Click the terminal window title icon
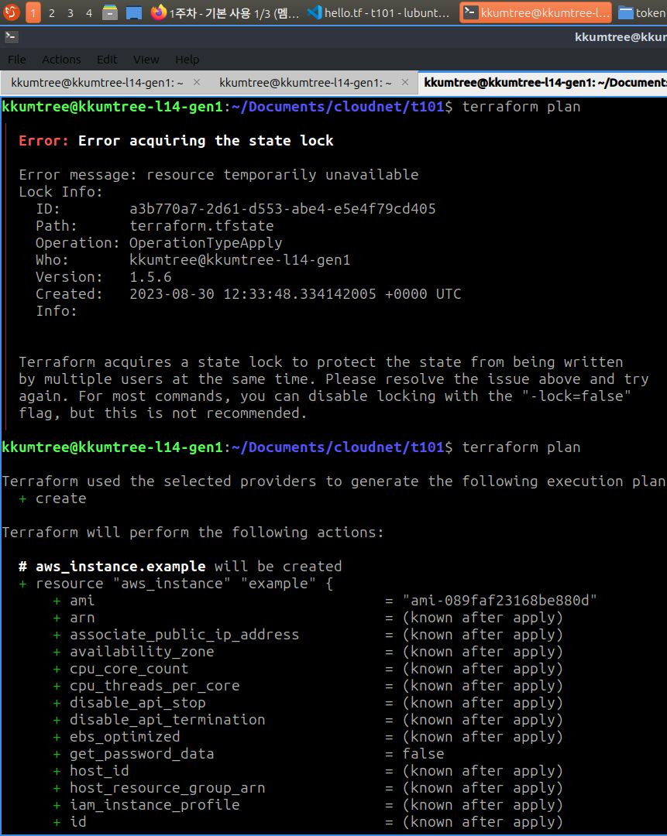The image size is (667, 836). [x=11, y=37]
